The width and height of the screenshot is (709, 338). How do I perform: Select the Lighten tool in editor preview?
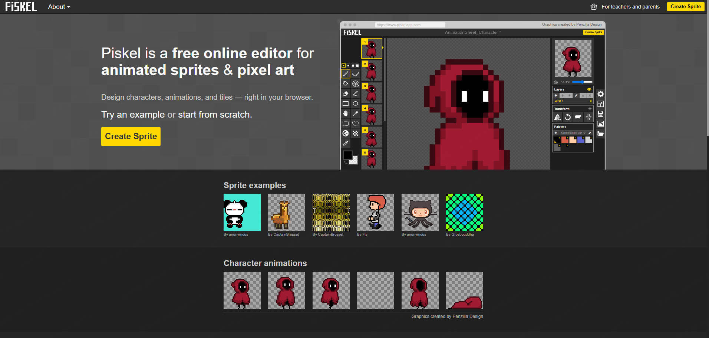[346, 133]
